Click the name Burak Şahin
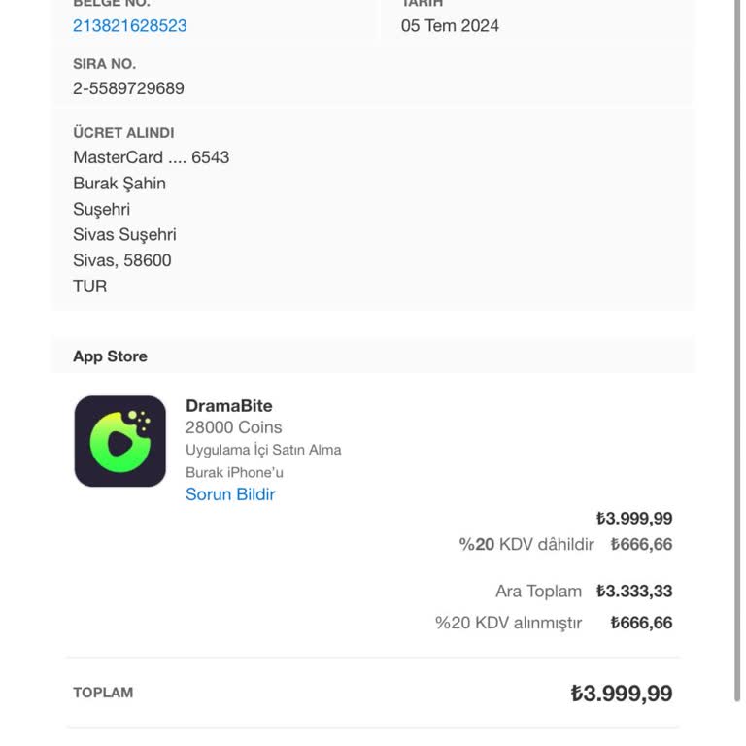 point(119,184)
